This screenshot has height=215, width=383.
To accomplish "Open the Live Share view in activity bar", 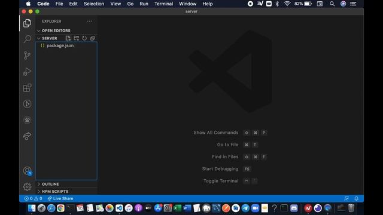I will click(27, 136).
